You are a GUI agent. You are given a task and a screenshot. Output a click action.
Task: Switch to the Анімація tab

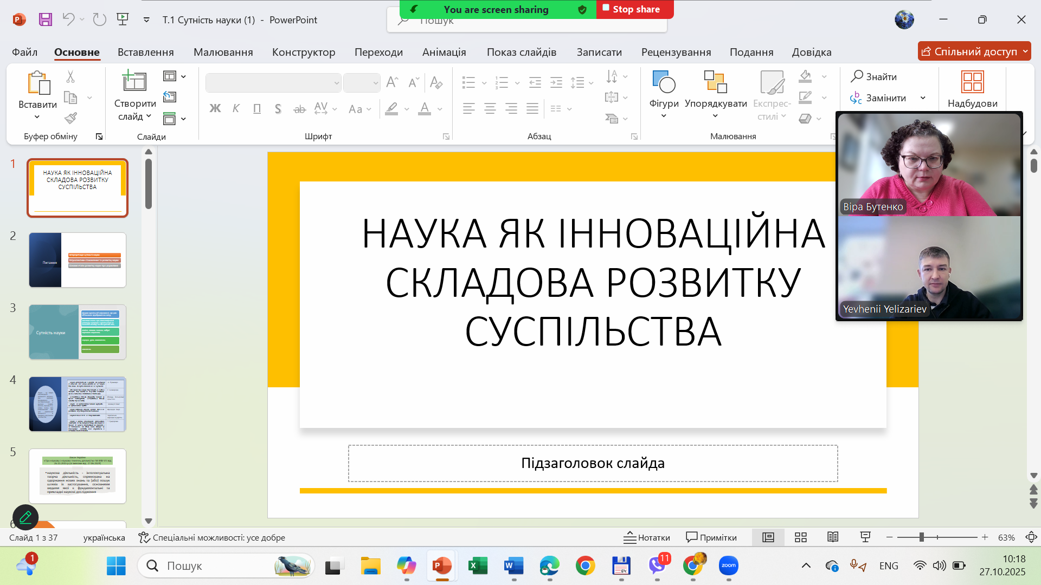click(444, 52)
